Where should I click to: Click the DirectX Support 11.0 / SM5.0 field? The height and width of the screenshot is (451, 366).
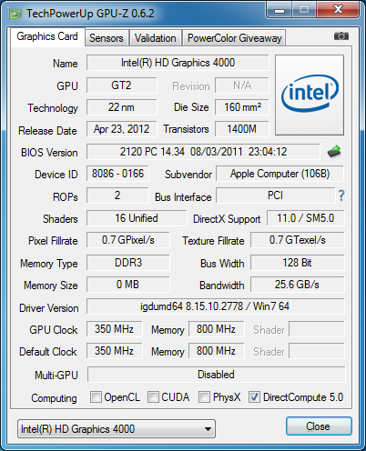pos(306,218)
